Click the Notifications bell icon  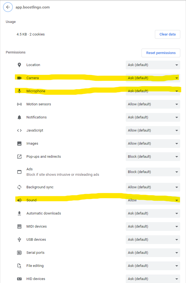coord(19,117)
